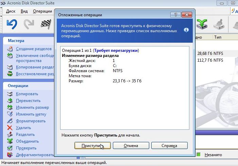Open Создание разделов wizard link
This screenshot has height=166, width=238.
[34, 49]
